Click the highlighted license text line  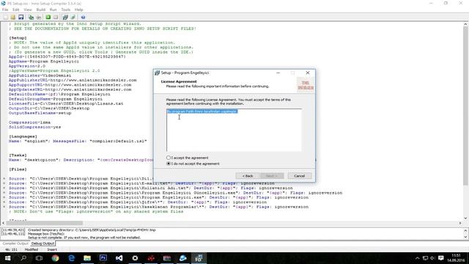pyautogui.click(x=202, y=111)
